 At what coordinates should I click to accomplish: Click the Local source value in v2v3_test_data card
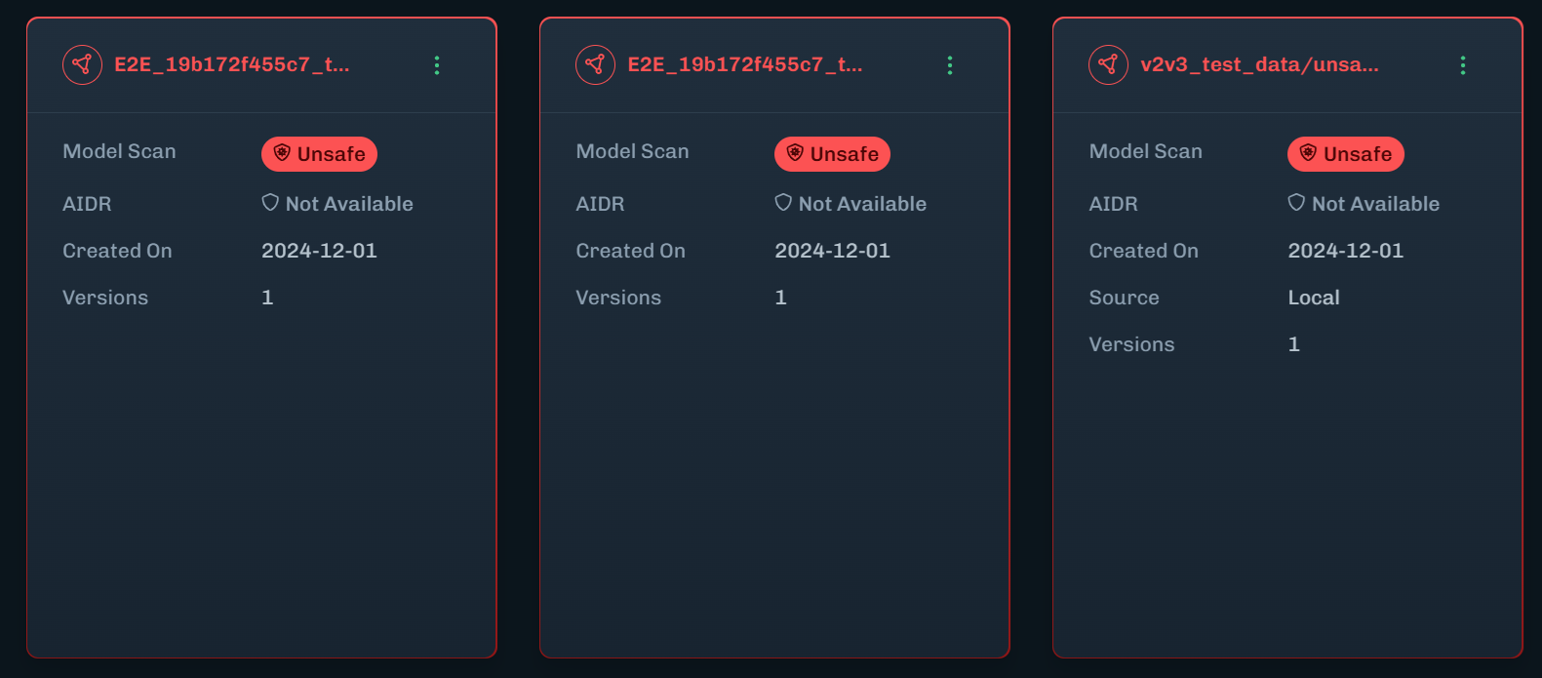coord(1313,298)
